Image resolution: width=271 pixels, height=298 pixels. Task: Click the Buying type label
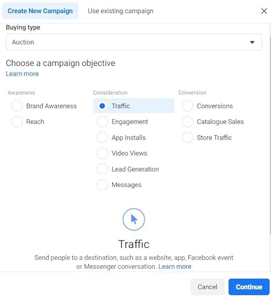pos(23,28)
